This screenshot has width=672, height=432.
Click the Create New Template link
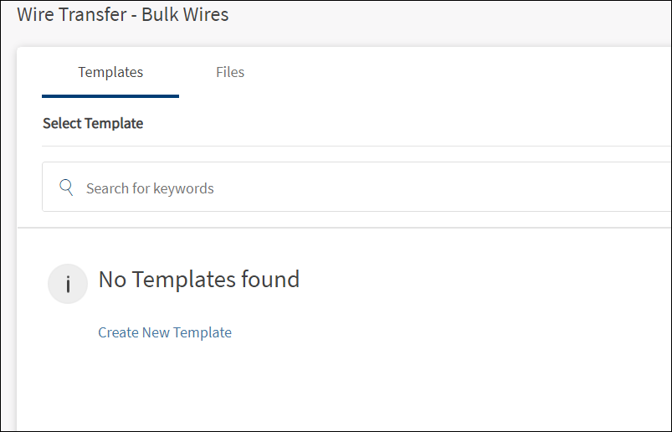[x=165, y=332]
